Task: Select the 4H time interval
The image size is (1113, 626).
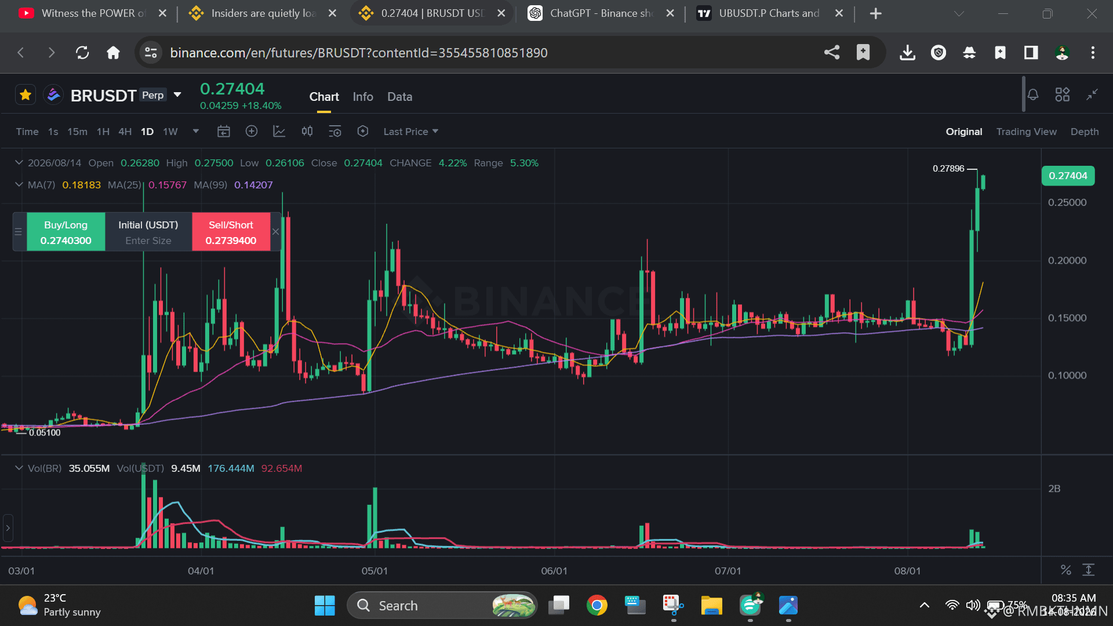Action: (125, 132)
